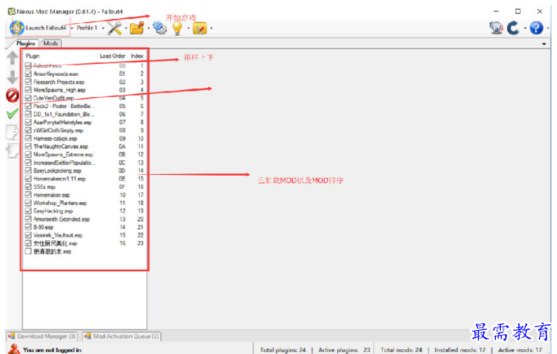Open the folder icon dropdown arrow

click(148, 28)
